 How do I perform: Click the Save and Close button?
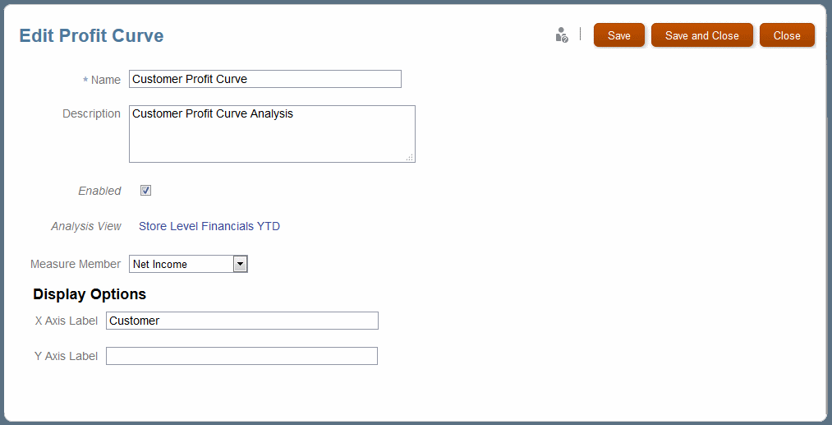coord(702,35)
